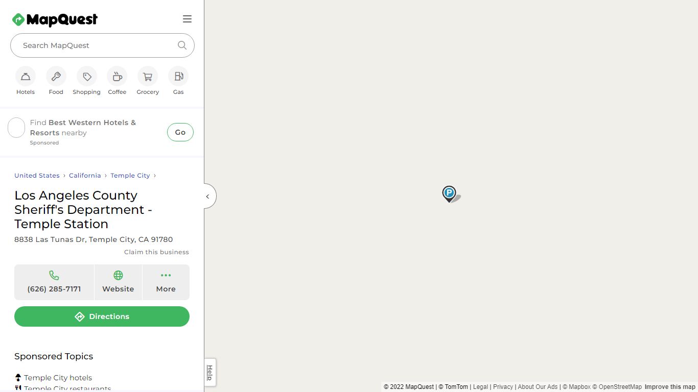
Task: Click the TomTom attribution text
Action: 453,387
